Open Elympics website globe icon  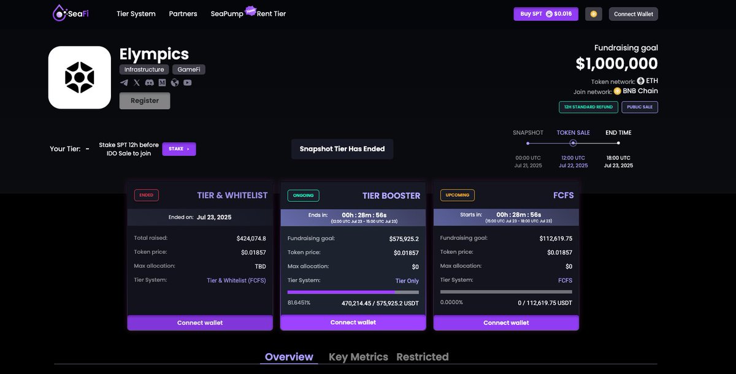(x=175, y=82)
